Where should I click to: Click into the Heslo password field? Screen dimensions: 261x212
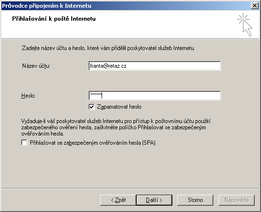point(155,96)
